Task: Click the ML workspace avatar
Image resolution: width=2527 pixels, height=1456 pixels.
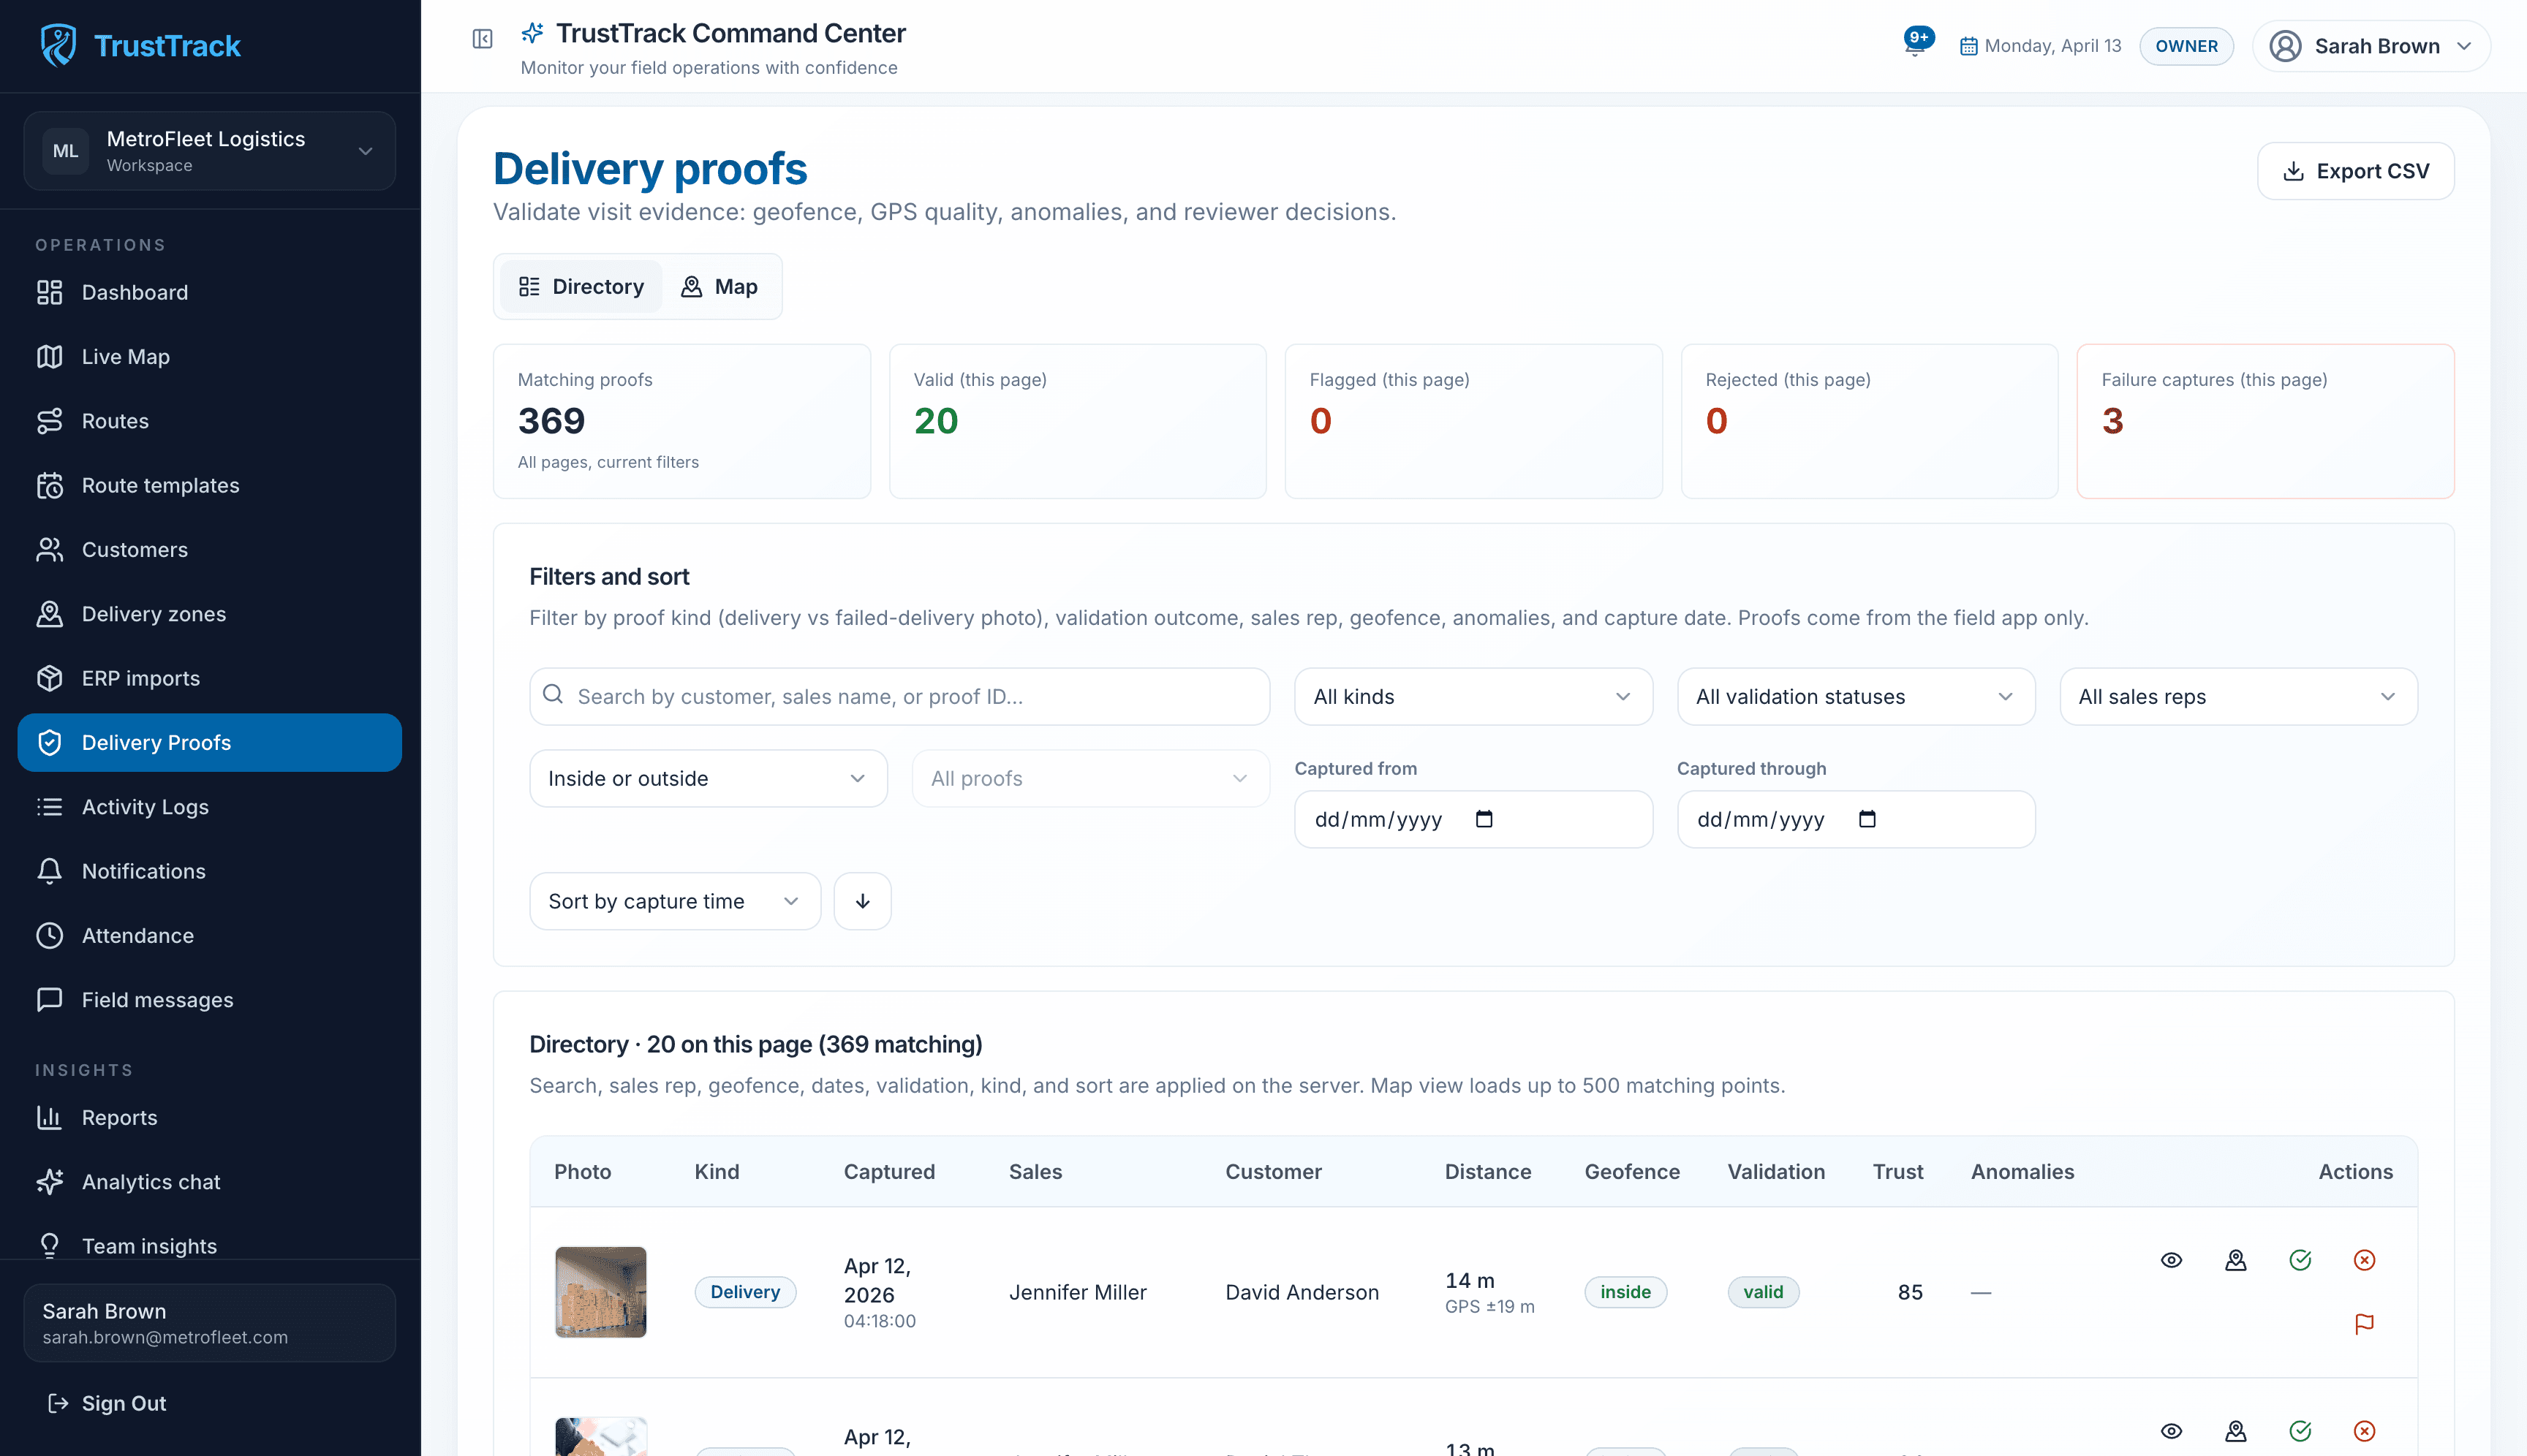Action: tap(65, 151)
